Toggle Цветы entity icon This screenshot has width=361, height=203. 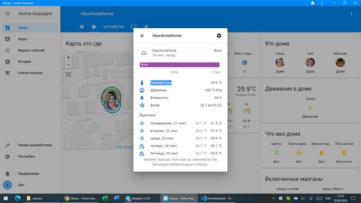(276, 153)
